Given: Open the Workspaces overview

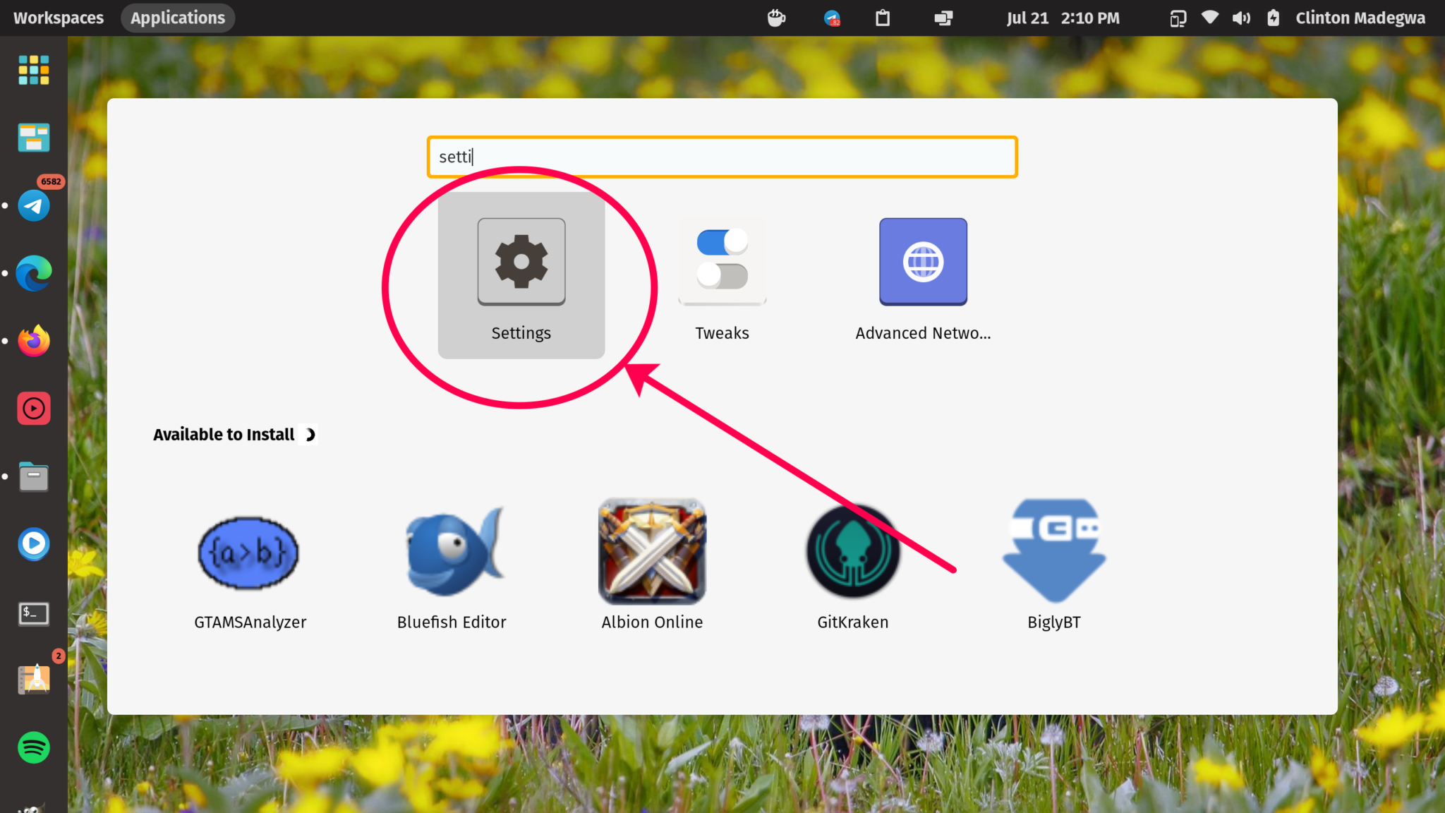Looking at the screenshot, I should click(59, 18).
